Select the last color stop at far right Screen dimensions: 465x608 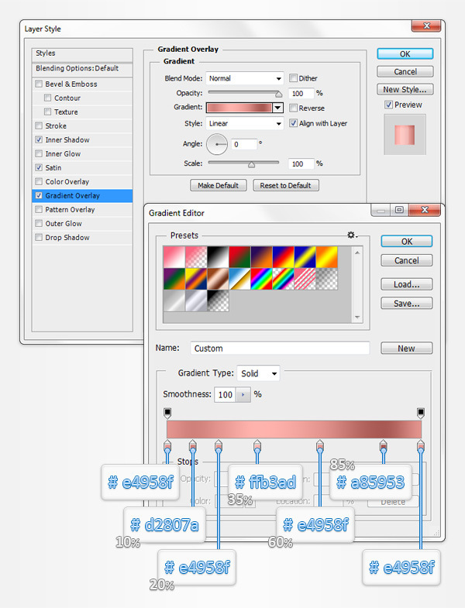tap(421, 445)
